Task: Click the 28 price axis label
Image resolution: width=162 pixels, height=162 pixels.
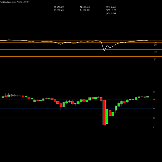Action: click(154, 92)
